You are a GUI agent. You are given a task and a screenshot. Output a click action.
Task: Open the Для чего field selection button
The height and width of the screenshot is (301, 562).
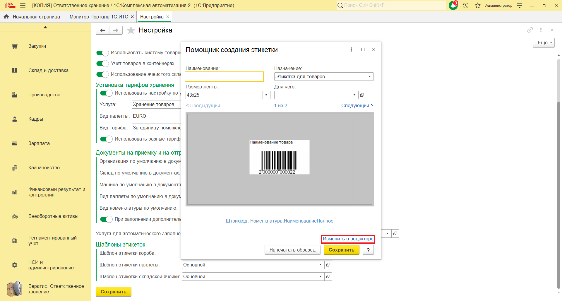click(362, 95)
